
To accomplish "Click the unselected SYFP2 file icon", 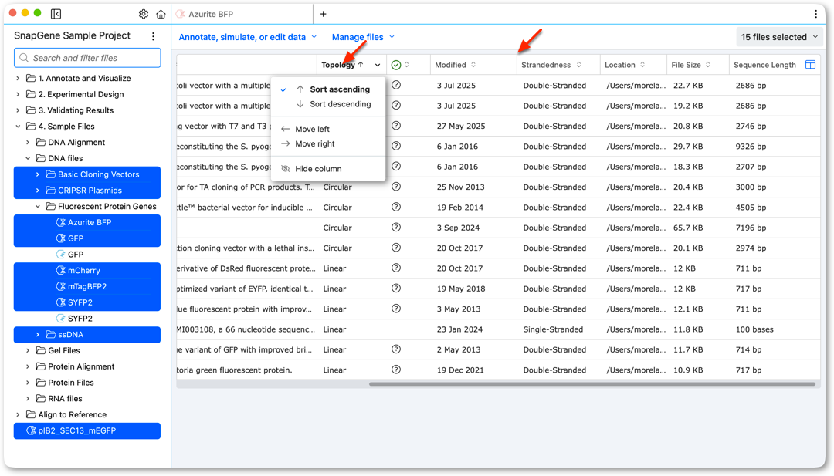I will tap(61, 318).
